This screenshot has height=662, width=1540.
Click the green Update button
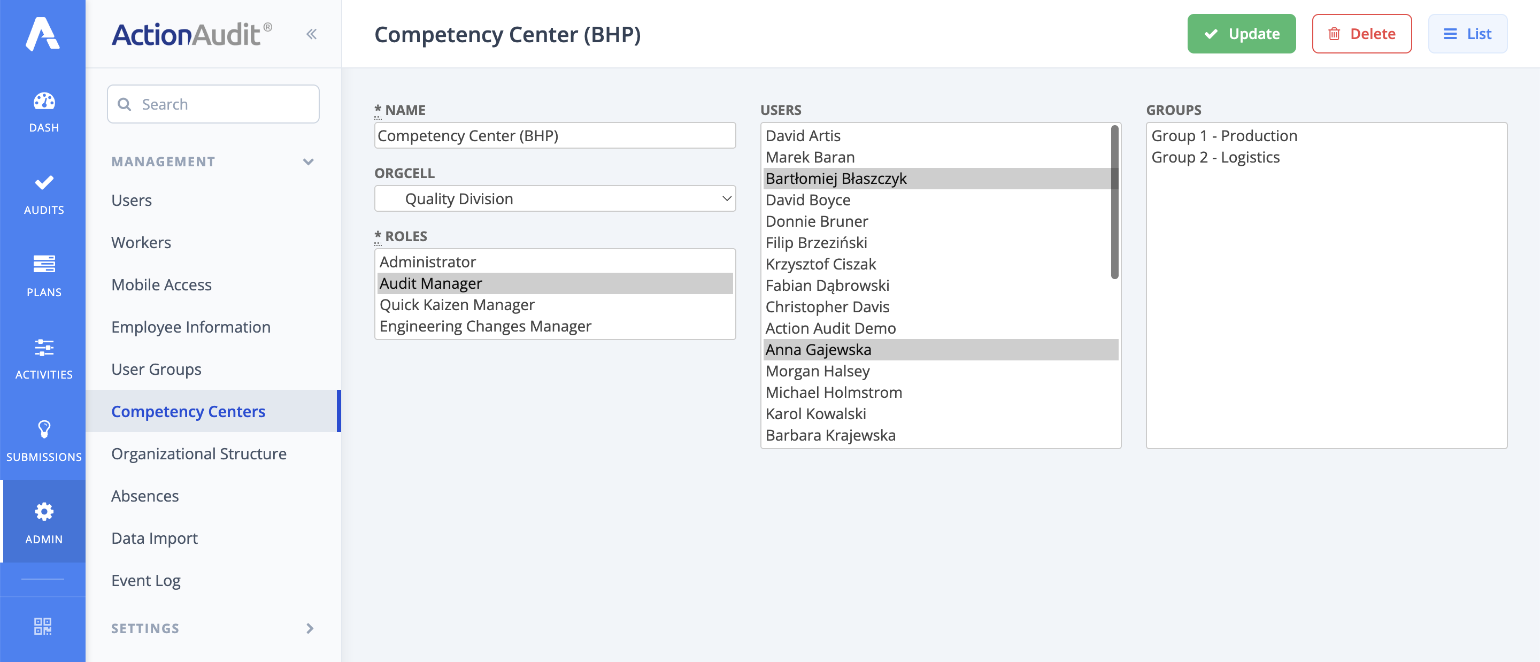point(1241,34)
